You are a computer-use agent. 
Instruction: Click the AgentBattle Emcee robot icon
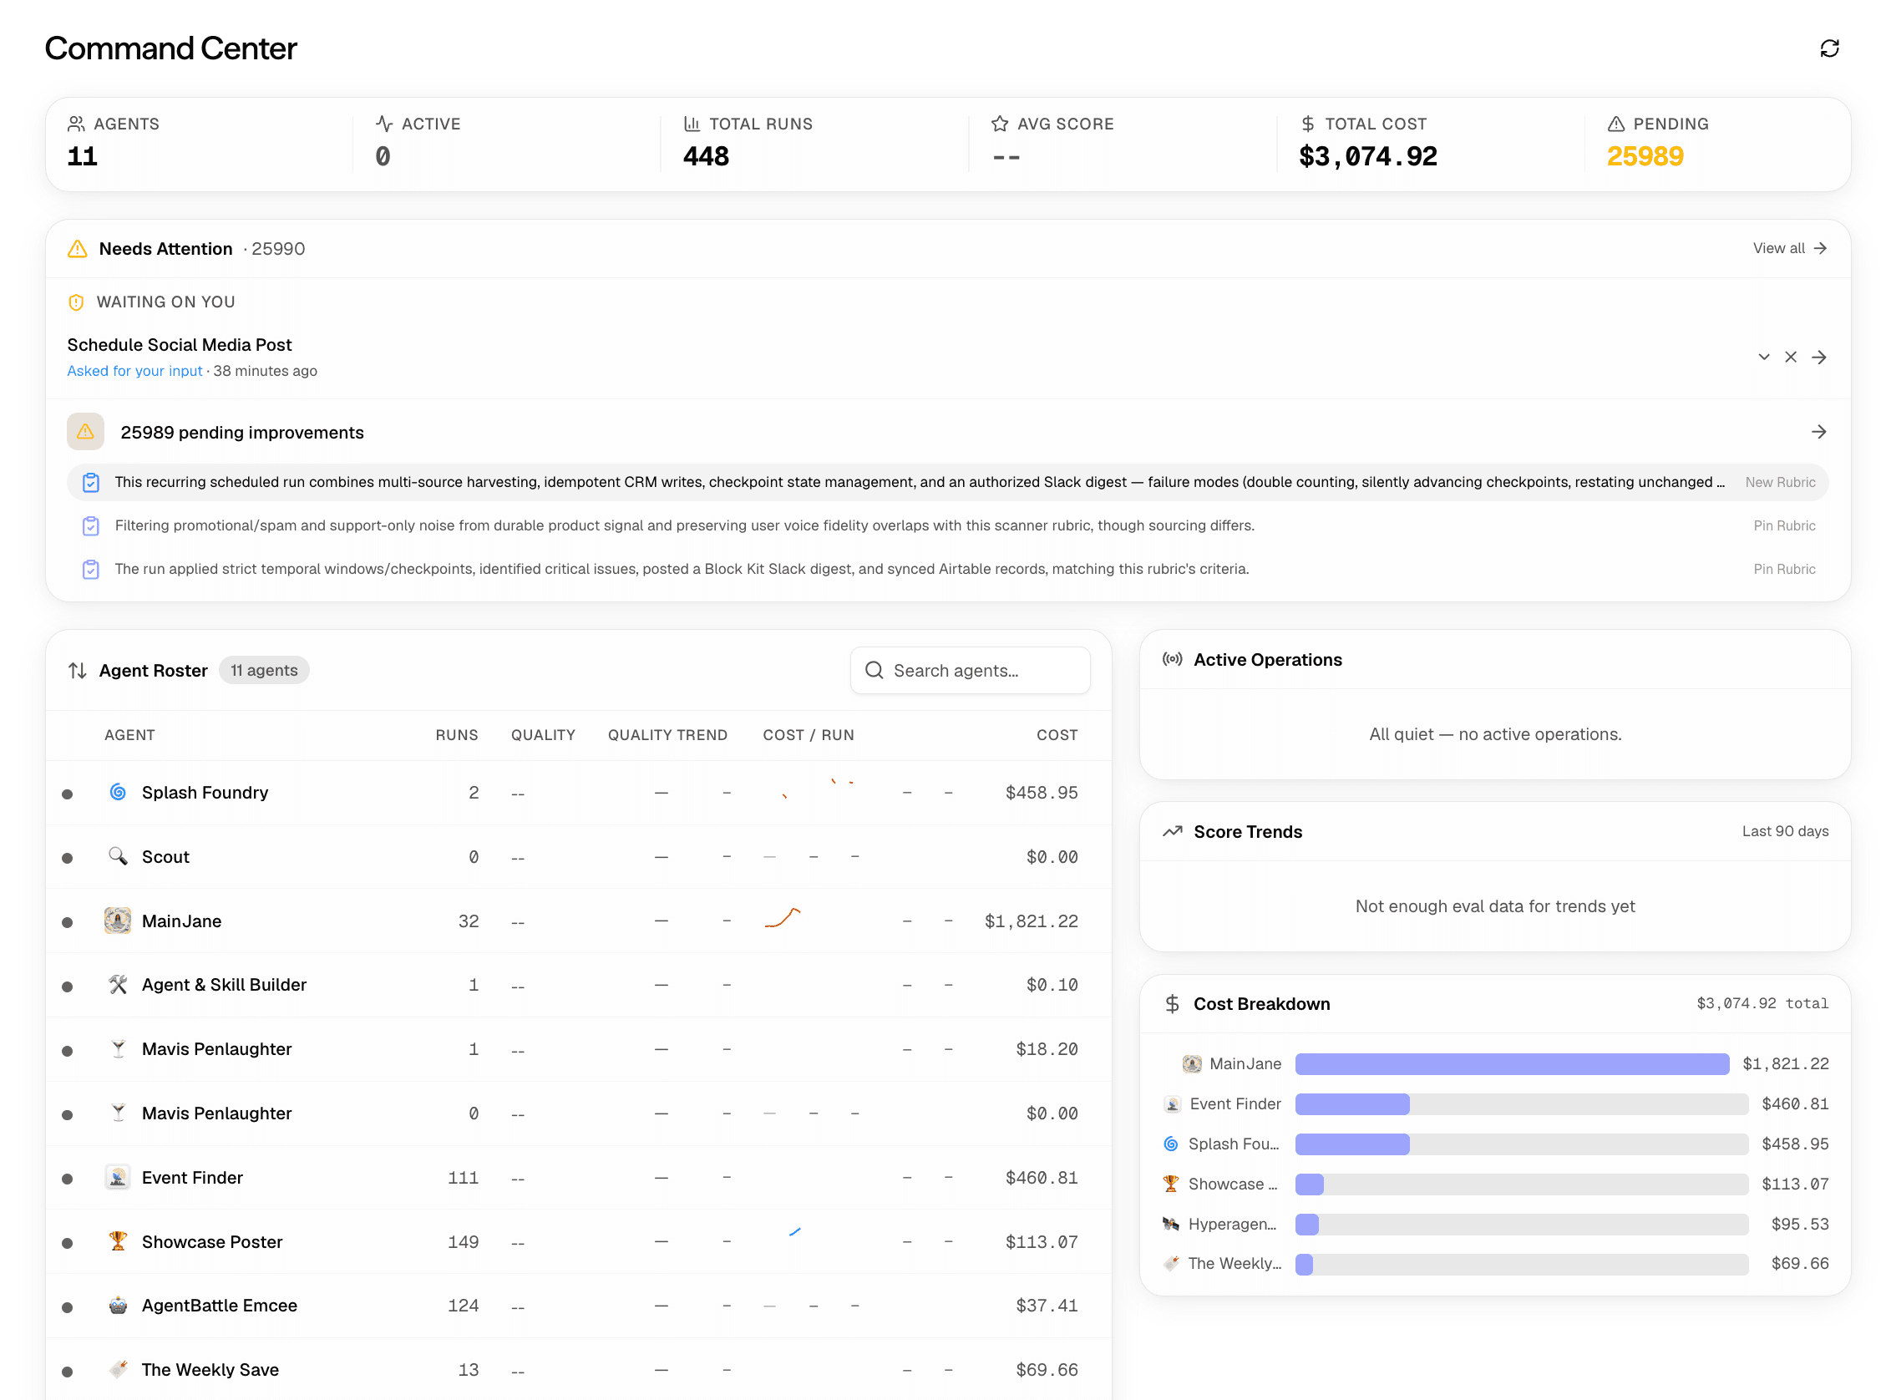pos(118,1305)
